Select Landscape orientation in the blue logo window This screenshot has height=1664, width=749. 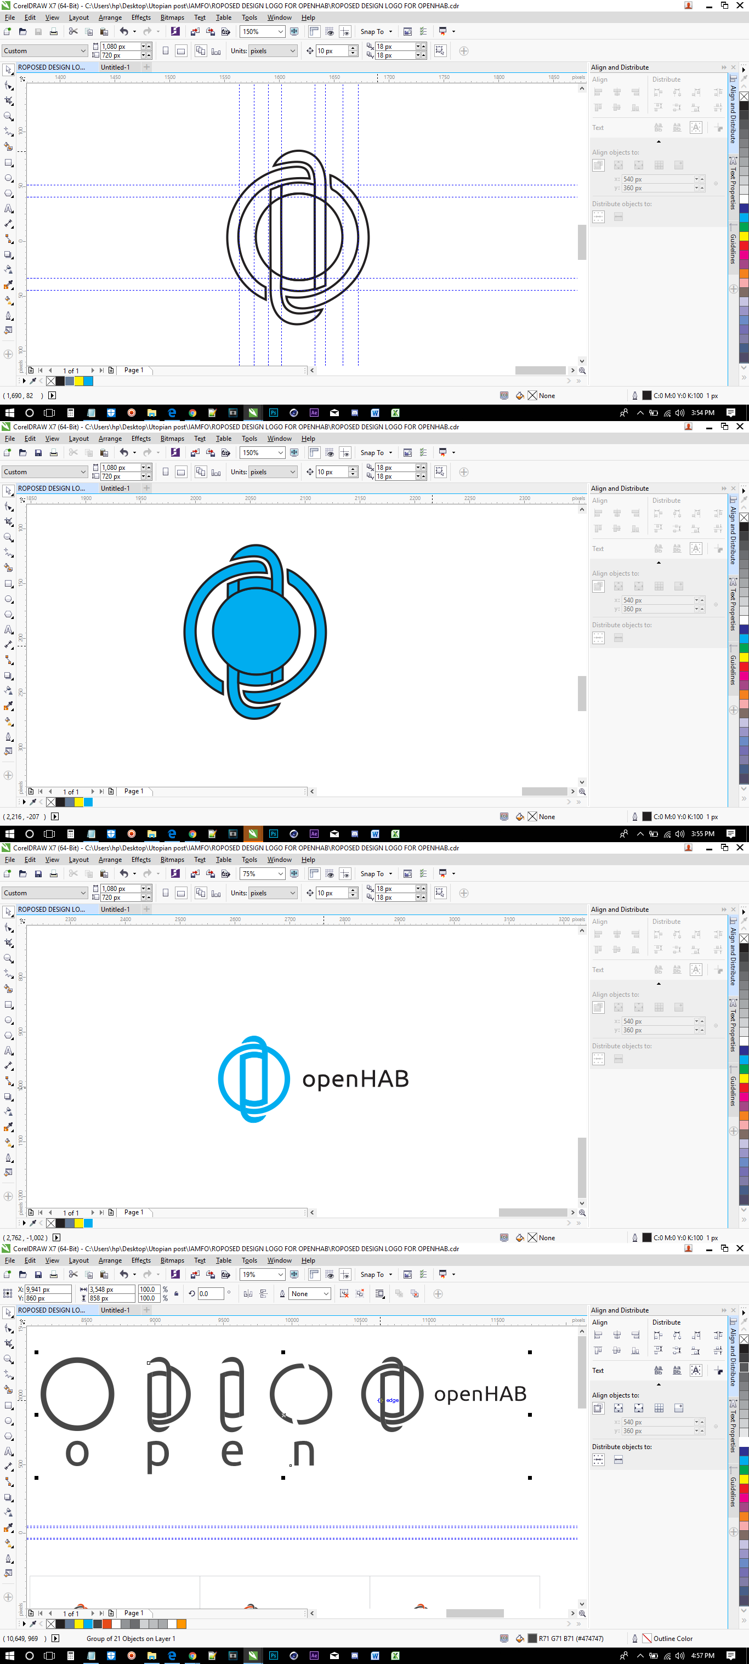coord(181,472)
